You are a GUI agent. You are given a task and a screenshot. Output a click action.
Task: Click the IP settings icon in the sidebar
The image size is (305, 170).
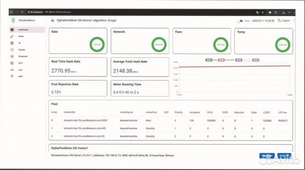click(12, 43)
